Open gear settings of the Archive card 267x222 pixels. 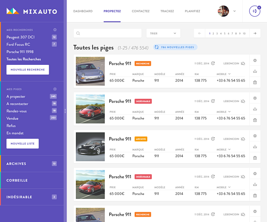pyautogui.click(x=255, y=136)
